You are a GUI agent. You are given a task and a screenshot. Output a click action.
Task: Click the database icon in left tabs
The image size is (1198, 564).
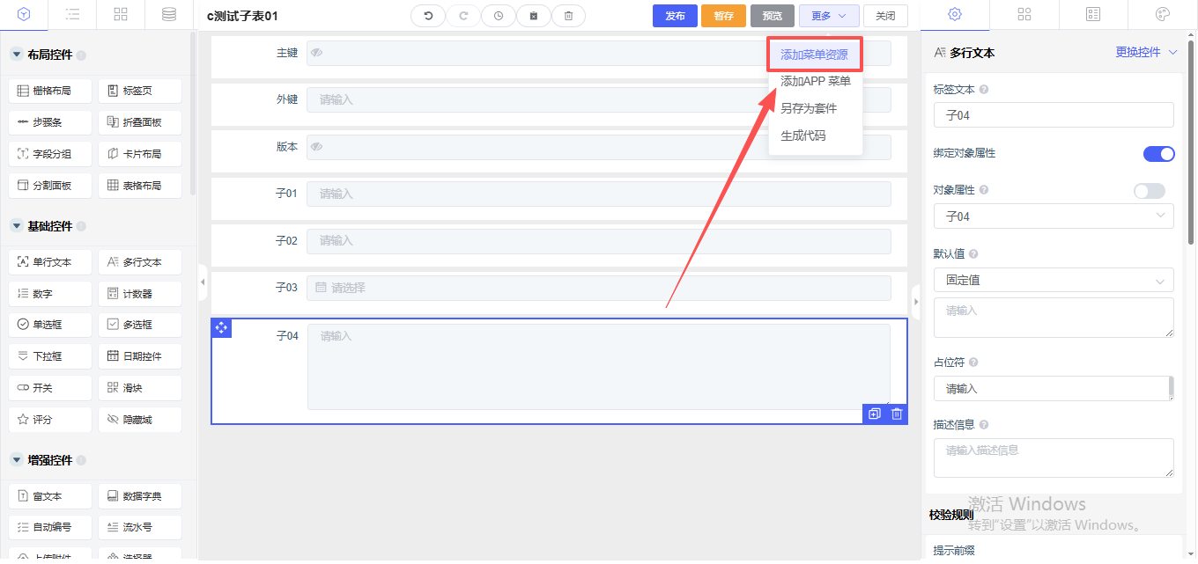click(168, 14)
